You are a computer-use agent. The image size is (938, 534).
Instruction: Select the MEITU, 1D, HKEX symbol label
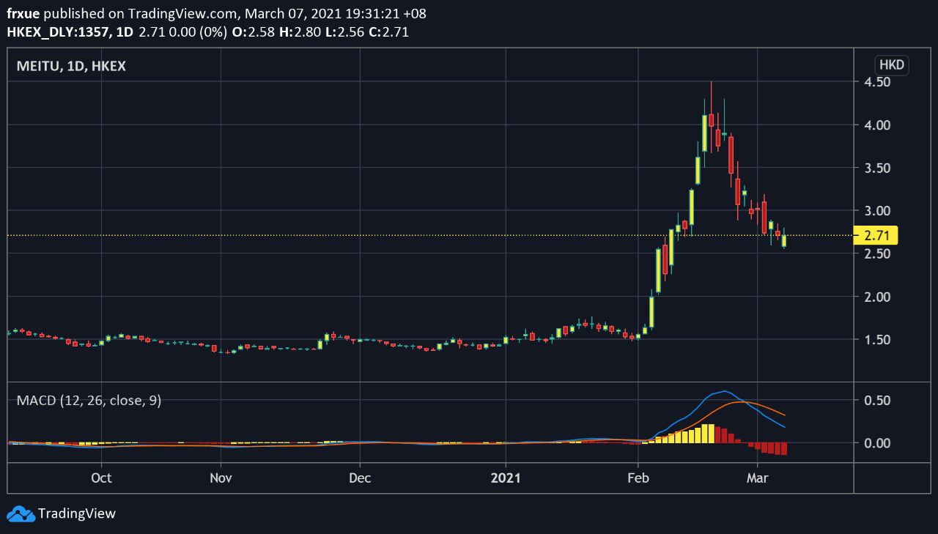tap(71, 66)
